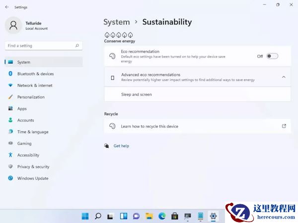This screenshot has width=298, height=223.
Task: Open Sleep and screen settings
Action: pos(198,95)
